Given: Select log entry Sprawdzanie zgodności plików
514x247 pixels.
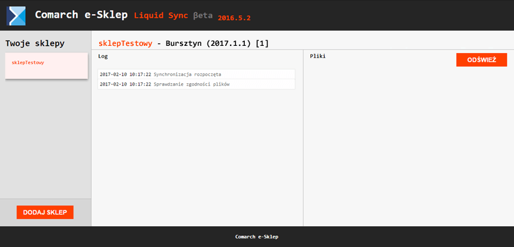Looking at the screenshot, I should coord(196,84).
